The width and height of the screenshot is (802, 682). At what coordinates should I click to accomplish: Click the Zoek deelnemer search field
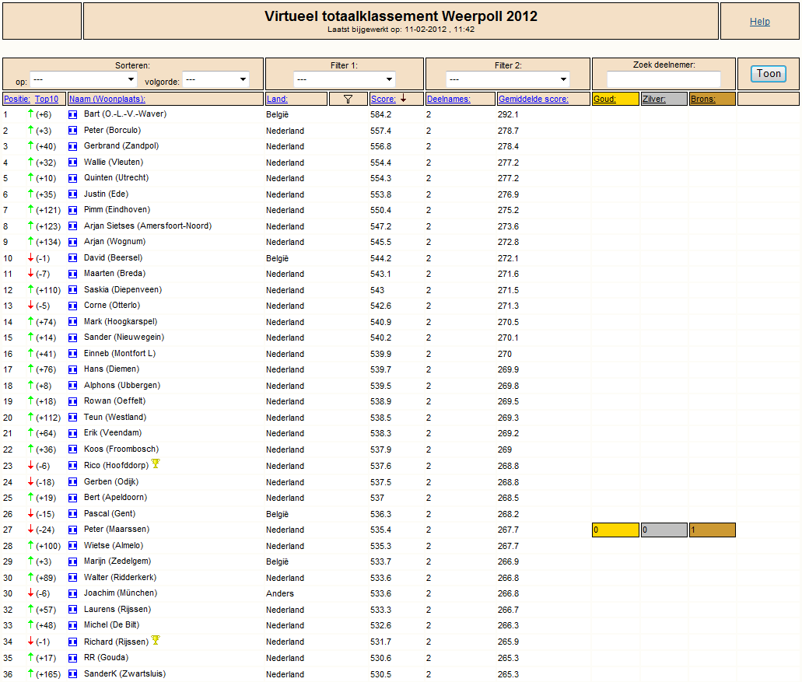click(664, 79)
